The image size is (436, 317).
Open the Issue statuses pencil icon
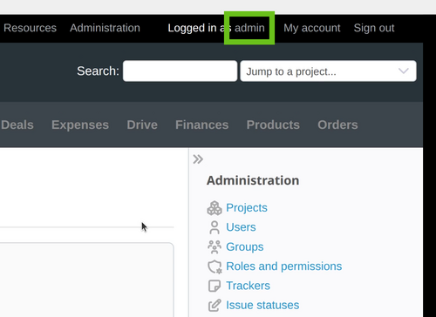point(215,306)
